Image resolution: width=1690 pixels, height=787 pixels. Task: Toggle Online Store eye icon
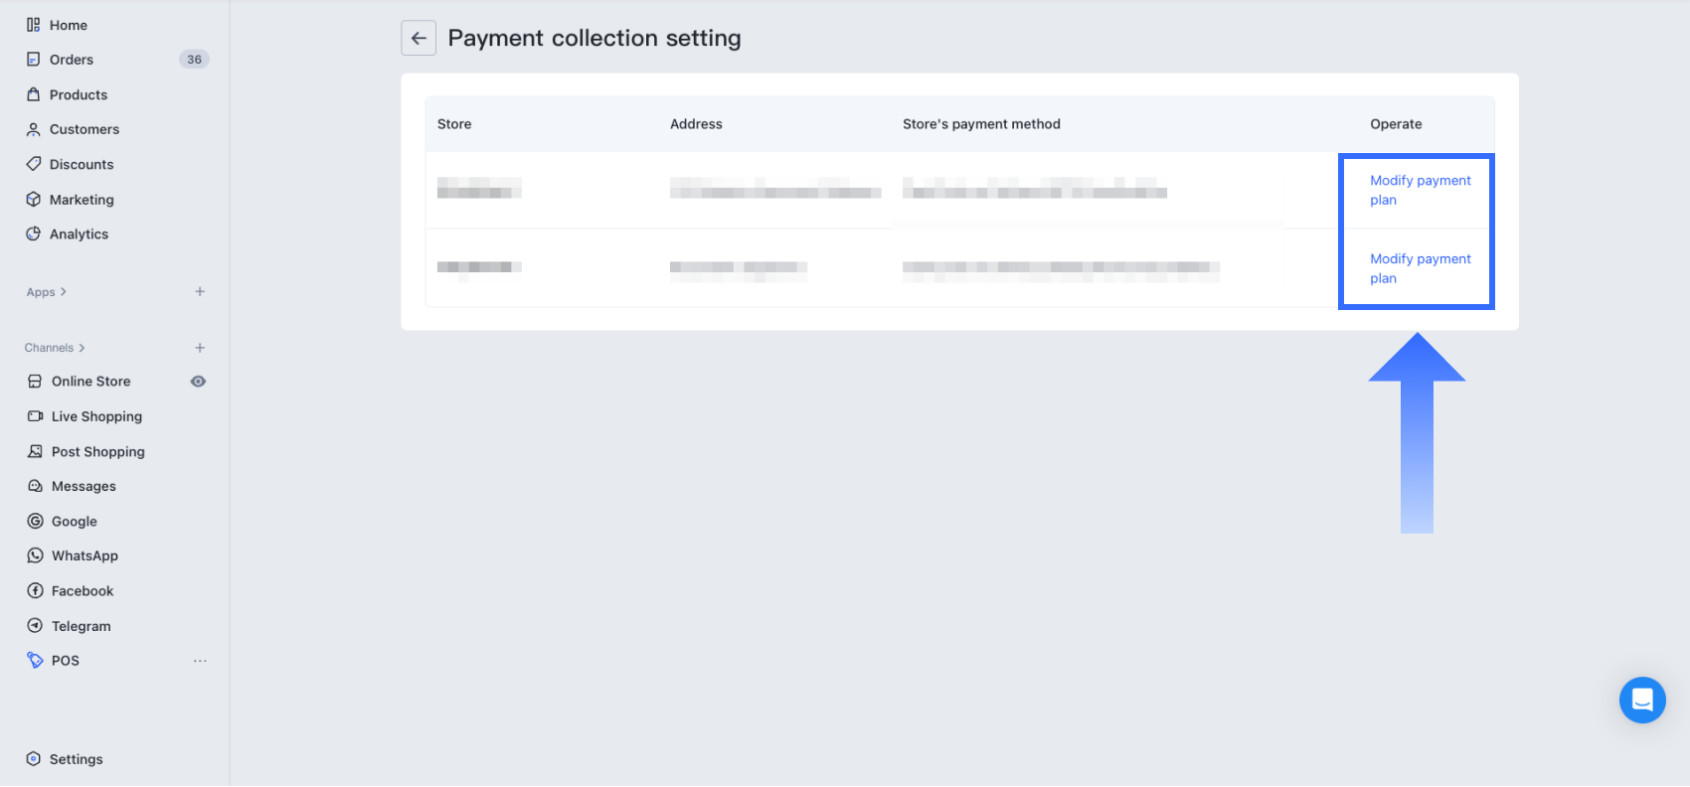[x=199, y=382]
